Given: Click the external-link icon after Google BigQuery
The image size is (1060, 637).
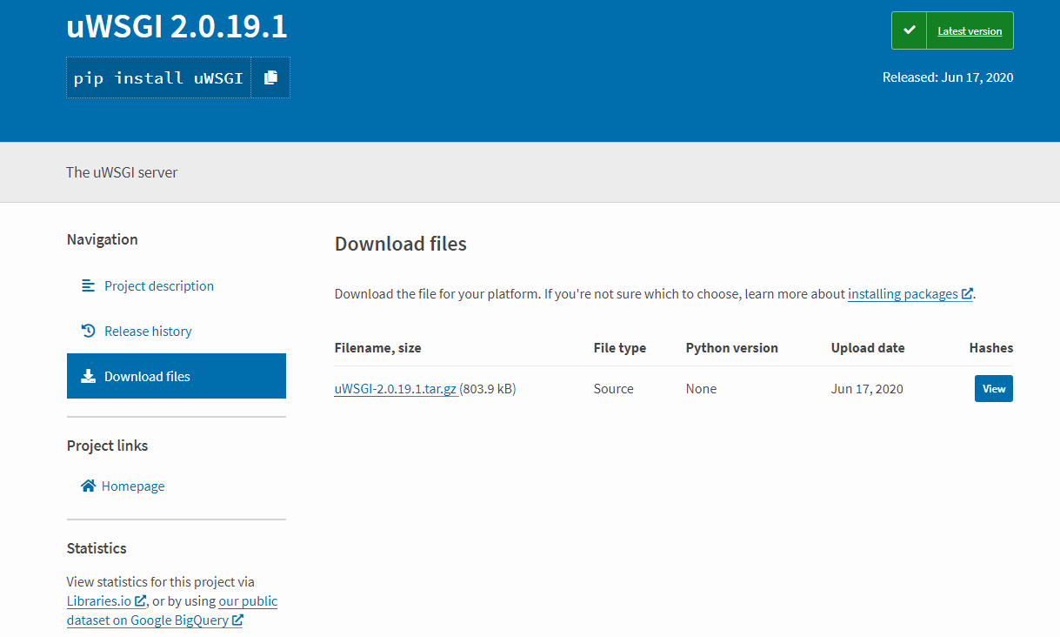Looking at the screenshot, I should [237, 620].
